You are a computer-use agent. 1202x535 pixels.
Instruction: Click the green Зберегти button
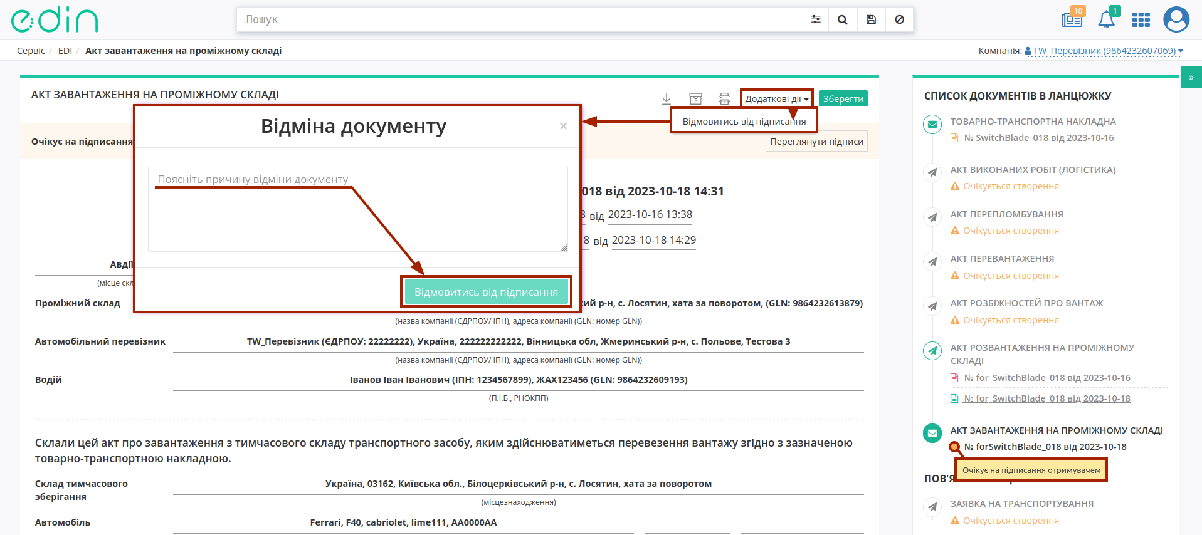click(843, 98)
